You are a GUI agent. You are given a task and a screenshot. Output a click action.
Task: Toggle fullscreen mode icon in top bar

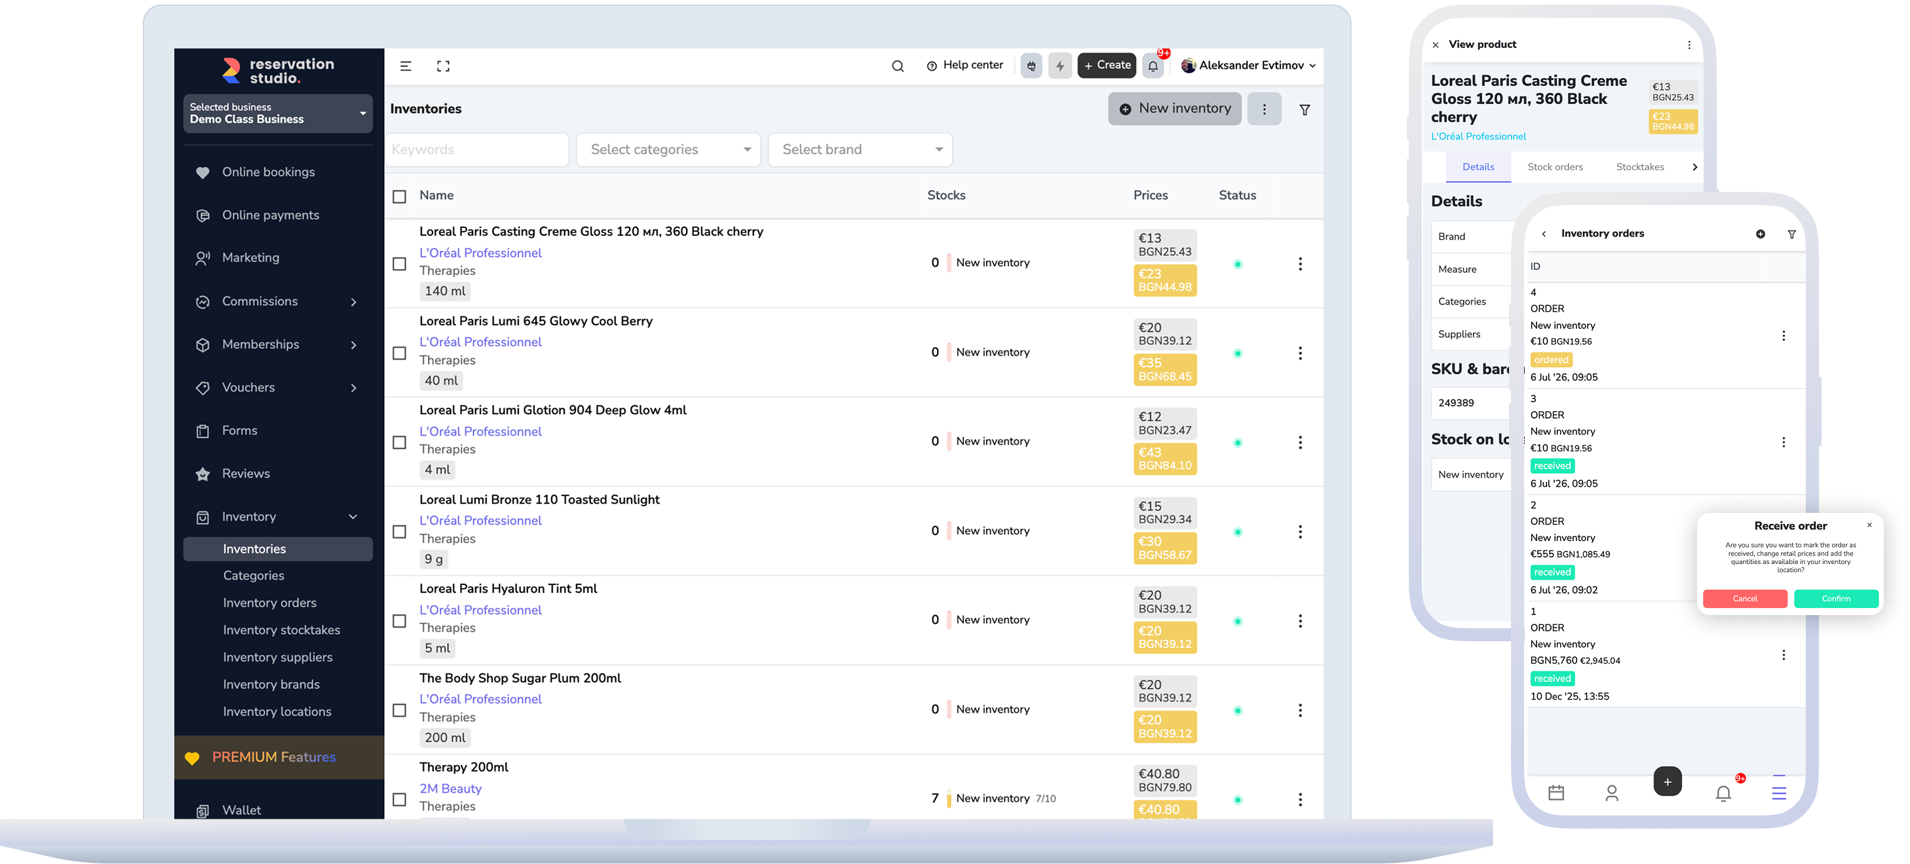pyautogui.click(x=444, y=66)
